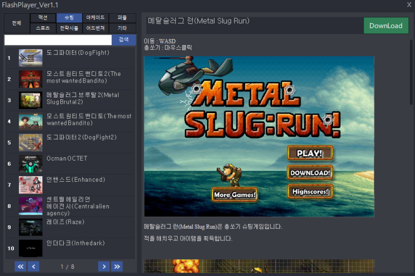The height and width of the screenshot is (276, 415).
Task: Select 언핸스드(Enhanced) title text
Action: coord(76,180)
